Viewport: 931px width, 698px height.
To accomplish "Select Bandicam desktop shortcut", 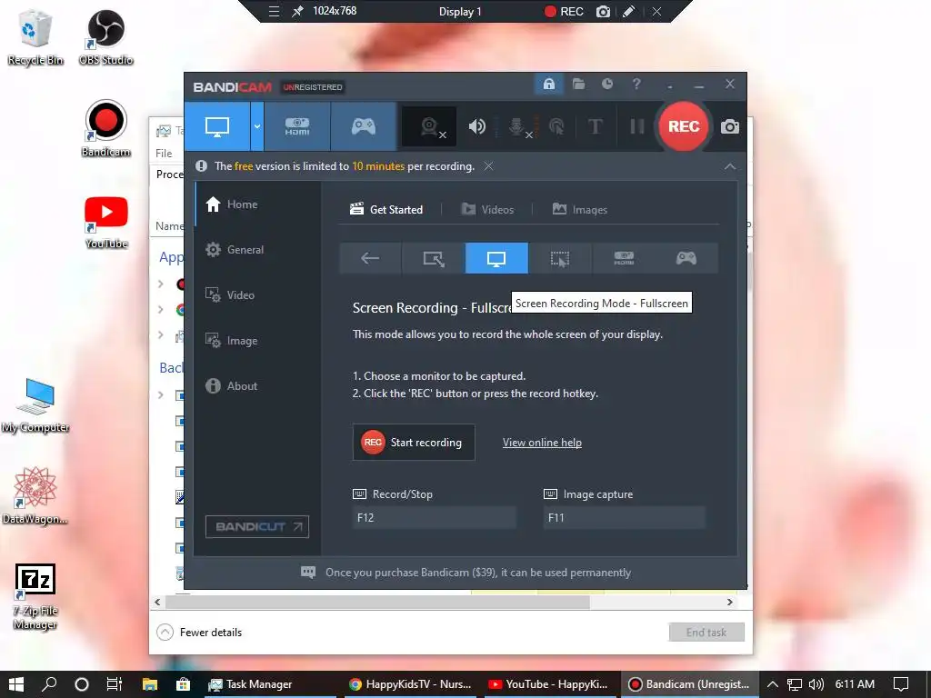I will pos(105,129).
